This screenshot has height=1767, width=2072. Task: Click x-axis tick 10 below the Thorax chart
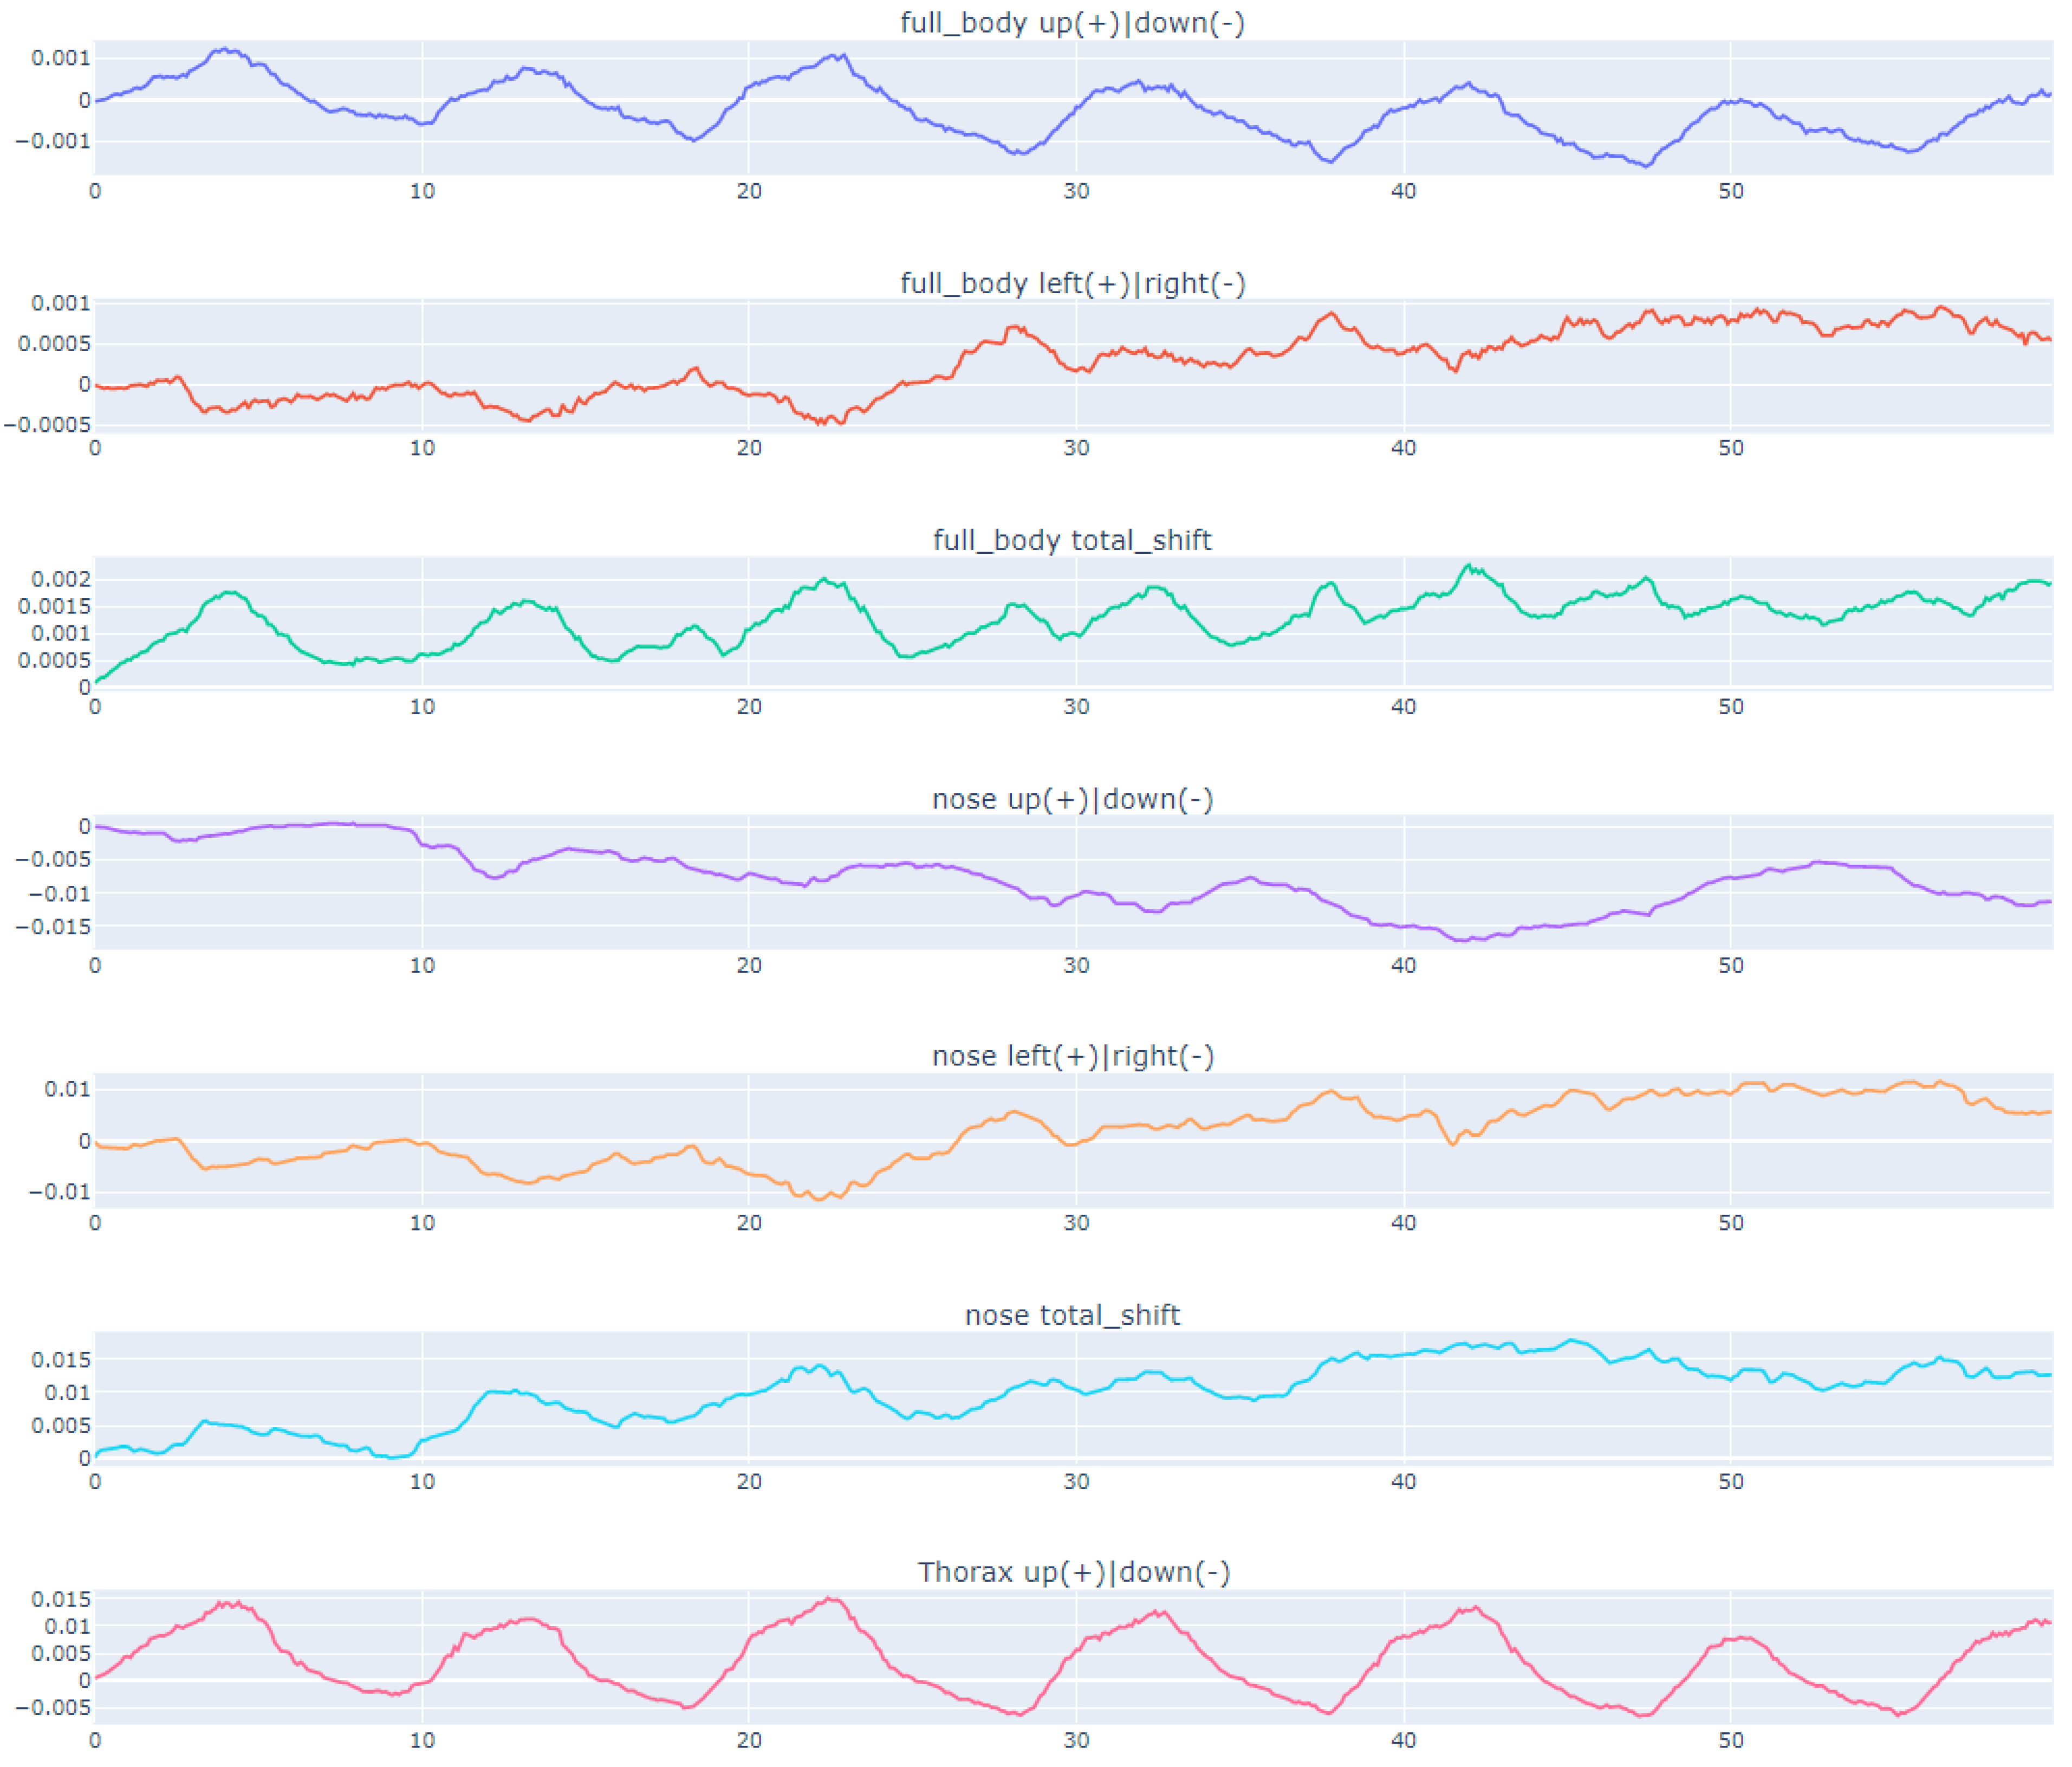click(422, 1740)
